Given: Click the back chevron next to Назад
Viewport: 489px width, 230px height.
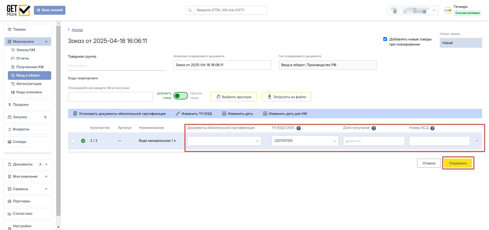Looking at the screenshot, I should (69, 29).
